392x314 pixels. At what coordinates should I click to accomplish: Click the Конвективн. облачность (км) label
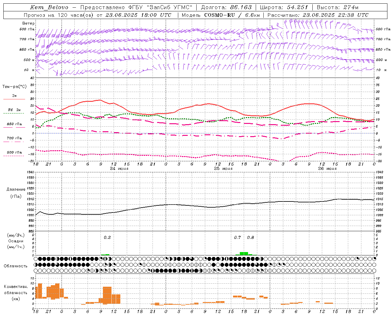pyautogui.click(x=16, y=293)
